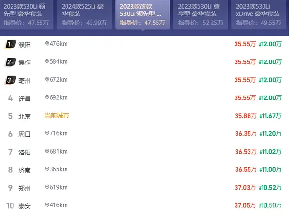Click the location pin beside 584km
This screenshot has width=289, height=215.
[47, 61]
